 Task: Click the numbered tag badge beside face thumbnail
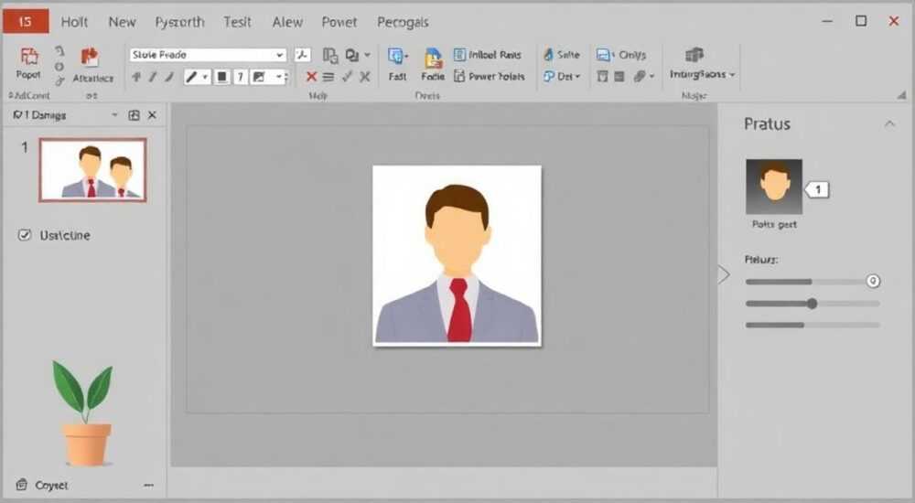pyautogui.click(x=817, y=189)
